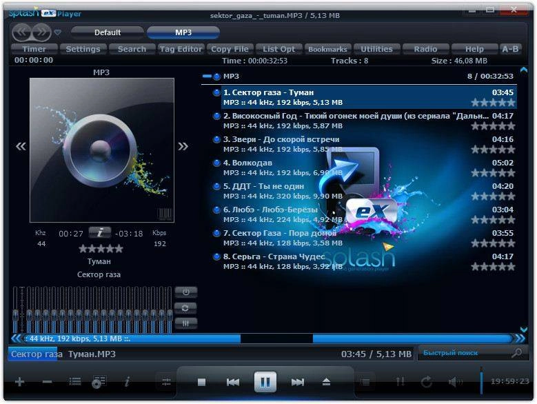Skip to the previous track

click(x=233, y=382)
